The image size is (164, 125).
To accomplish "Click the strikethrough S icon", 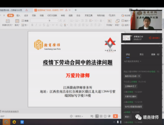I will (44, 25).
